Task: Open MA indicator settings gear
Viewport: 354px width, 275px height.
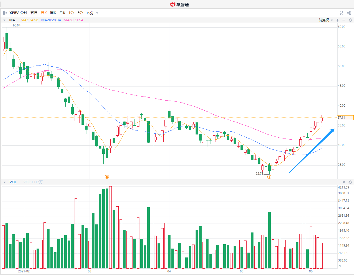Action: click(350, 20)
